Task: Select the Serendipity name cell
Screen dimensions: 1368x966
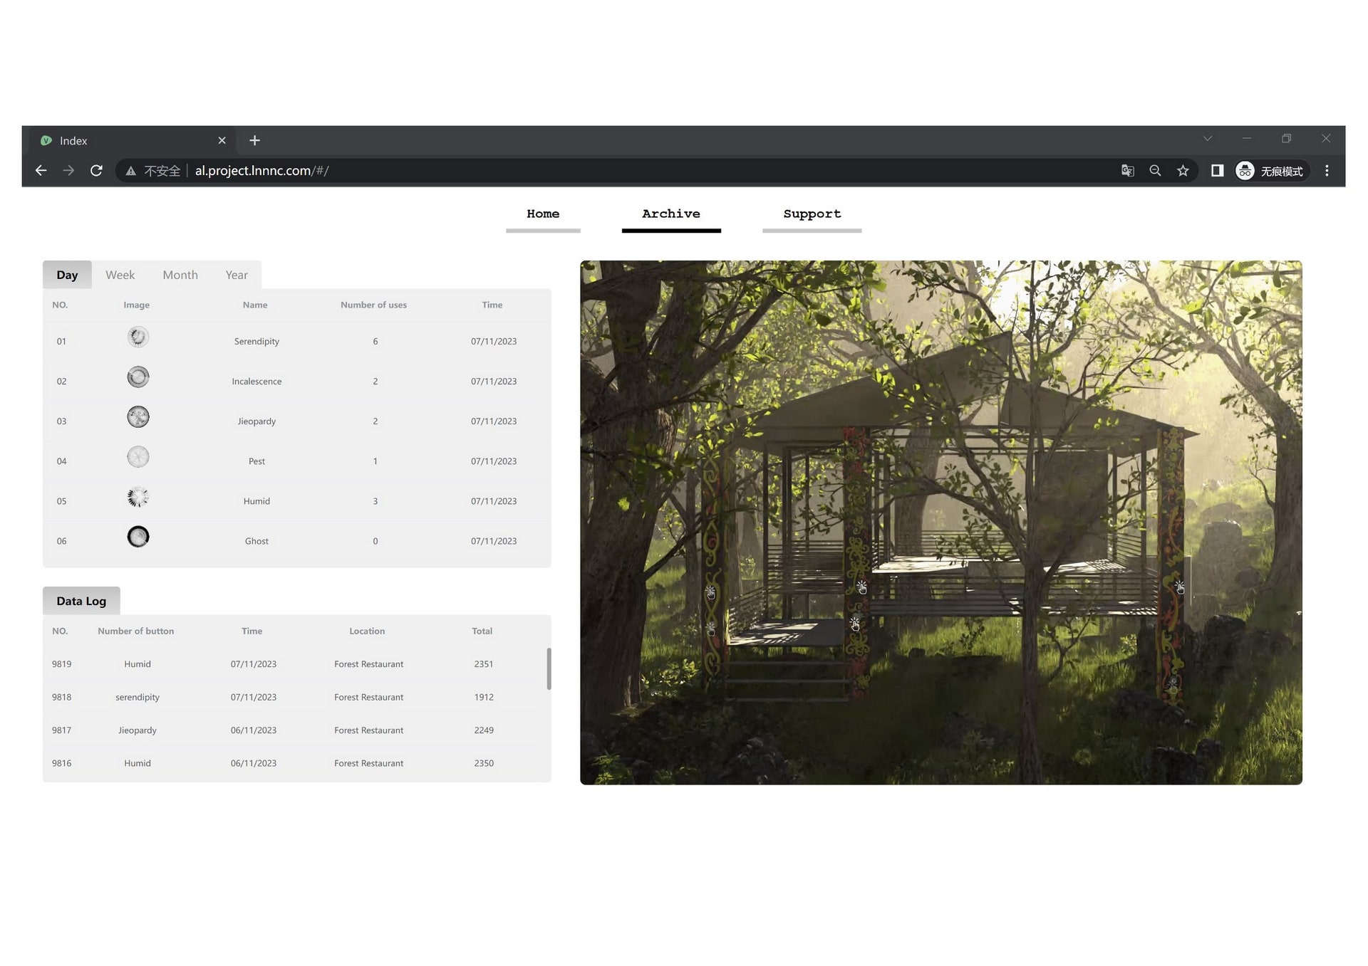Action: pos(256,342)
